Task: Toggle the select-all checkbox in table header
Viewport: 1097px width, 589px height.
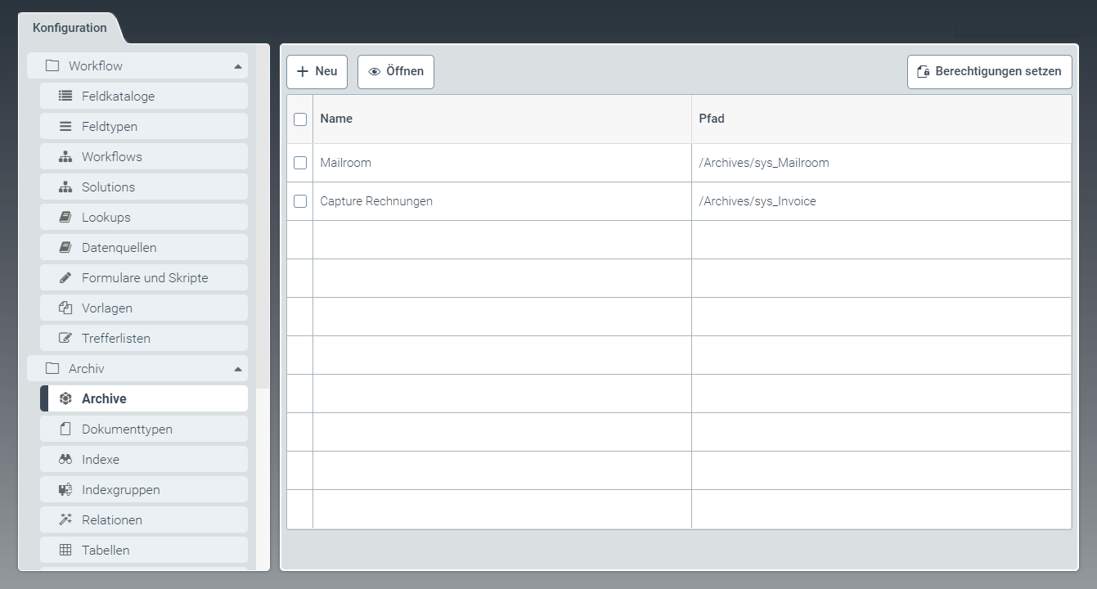Action: [x=300, y=119]
